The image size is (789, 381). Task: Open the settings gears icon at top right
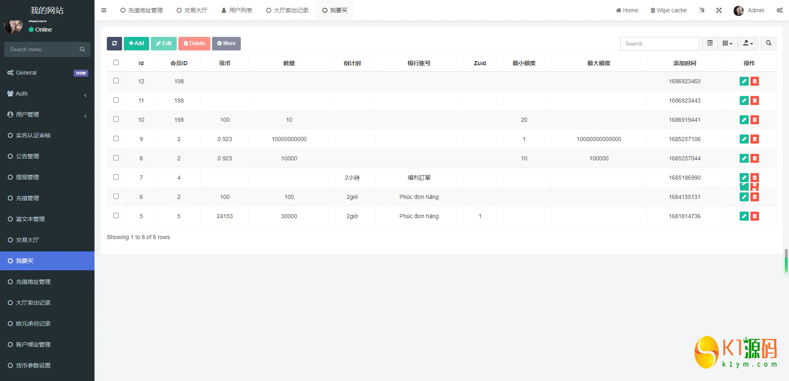(x=779, y=10)
